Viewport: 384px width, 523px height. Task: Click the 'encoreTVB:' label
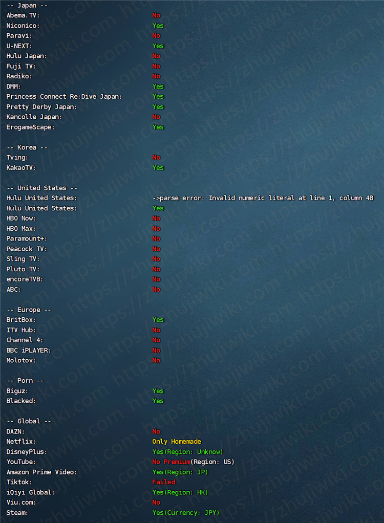click(x=25, y=279)
